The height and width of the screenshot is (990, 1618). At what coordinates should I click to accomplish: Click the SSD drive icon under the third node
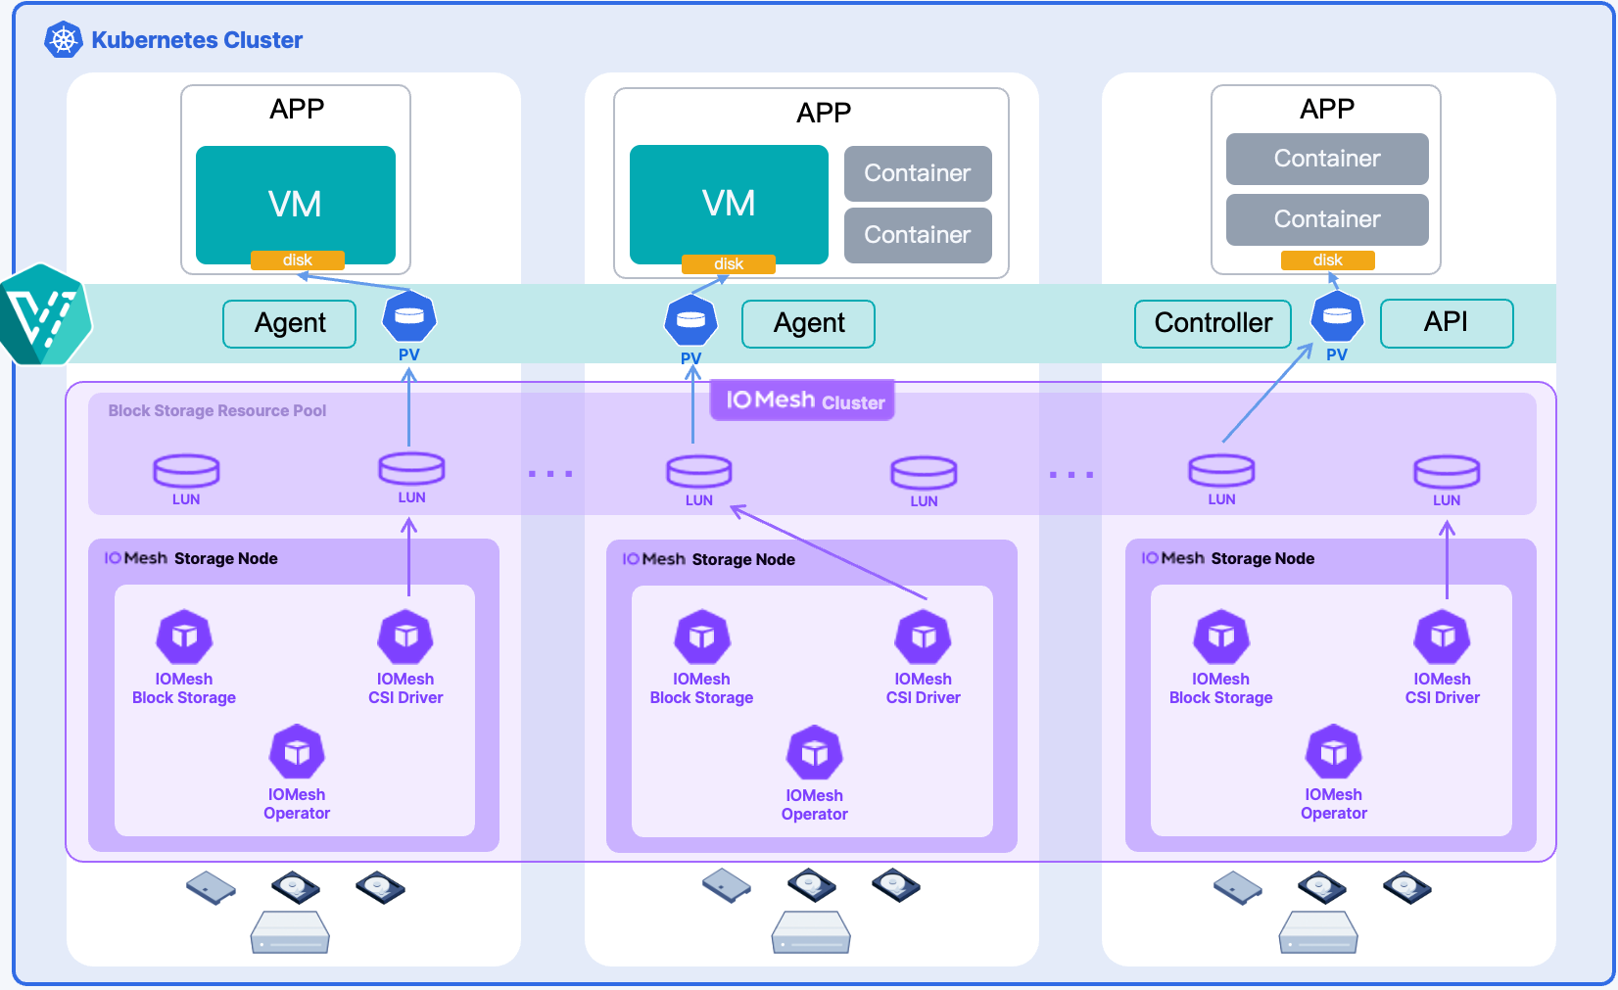click(1238, 888)
